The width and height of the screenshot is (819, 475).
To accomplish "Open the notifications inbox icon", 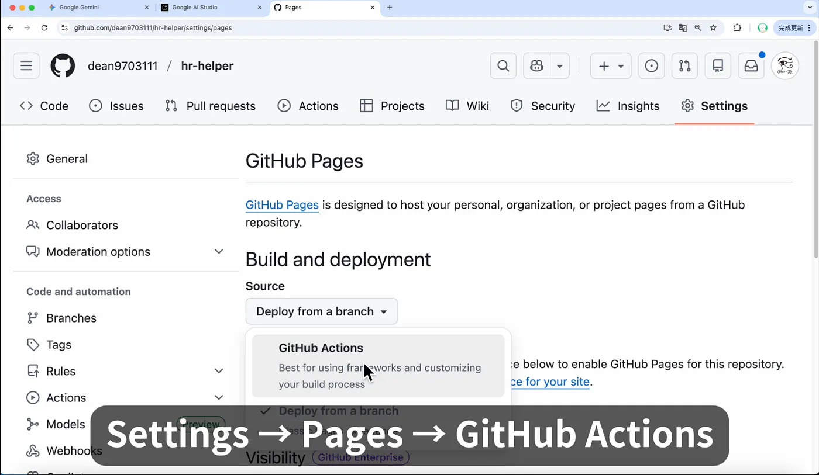I will coord(751,66).
